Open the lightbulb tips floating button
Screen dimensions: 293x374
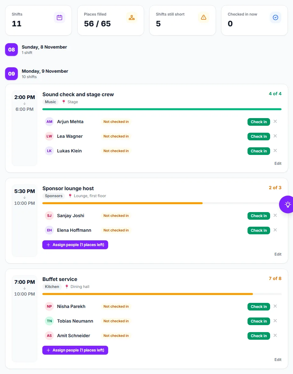point(287,204)
